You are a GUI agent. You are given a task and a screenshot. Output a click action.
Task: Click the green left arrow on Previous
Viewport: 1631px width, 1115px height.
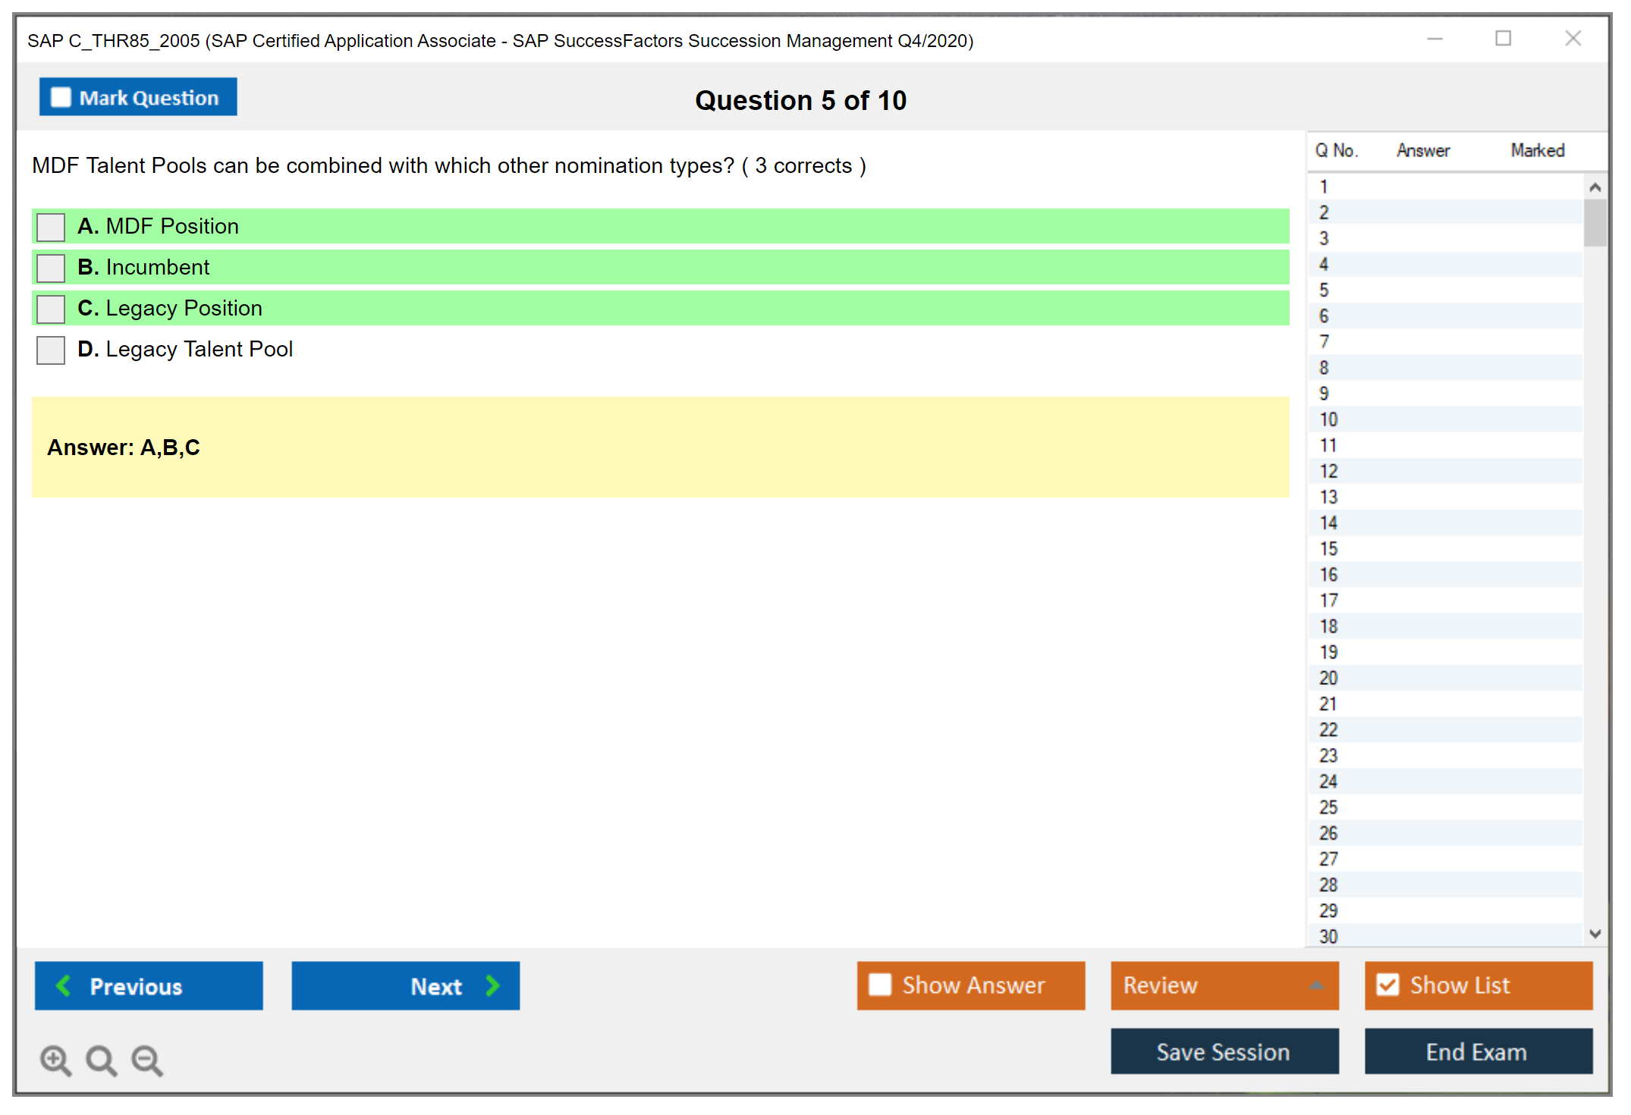[x=64, y=985]
